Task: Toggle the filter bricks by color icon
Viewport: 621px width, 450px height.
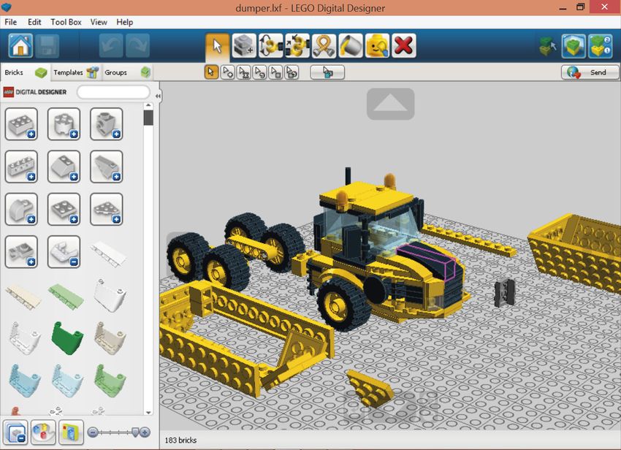Action: click(x=43, y=432)
